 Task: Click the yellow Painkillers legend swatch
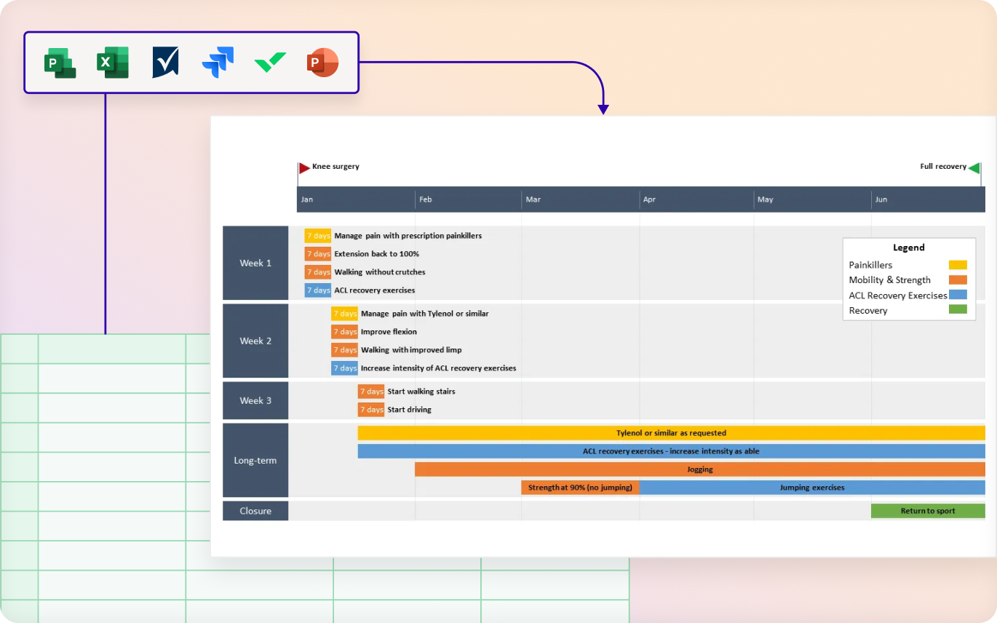coord(958,265)
